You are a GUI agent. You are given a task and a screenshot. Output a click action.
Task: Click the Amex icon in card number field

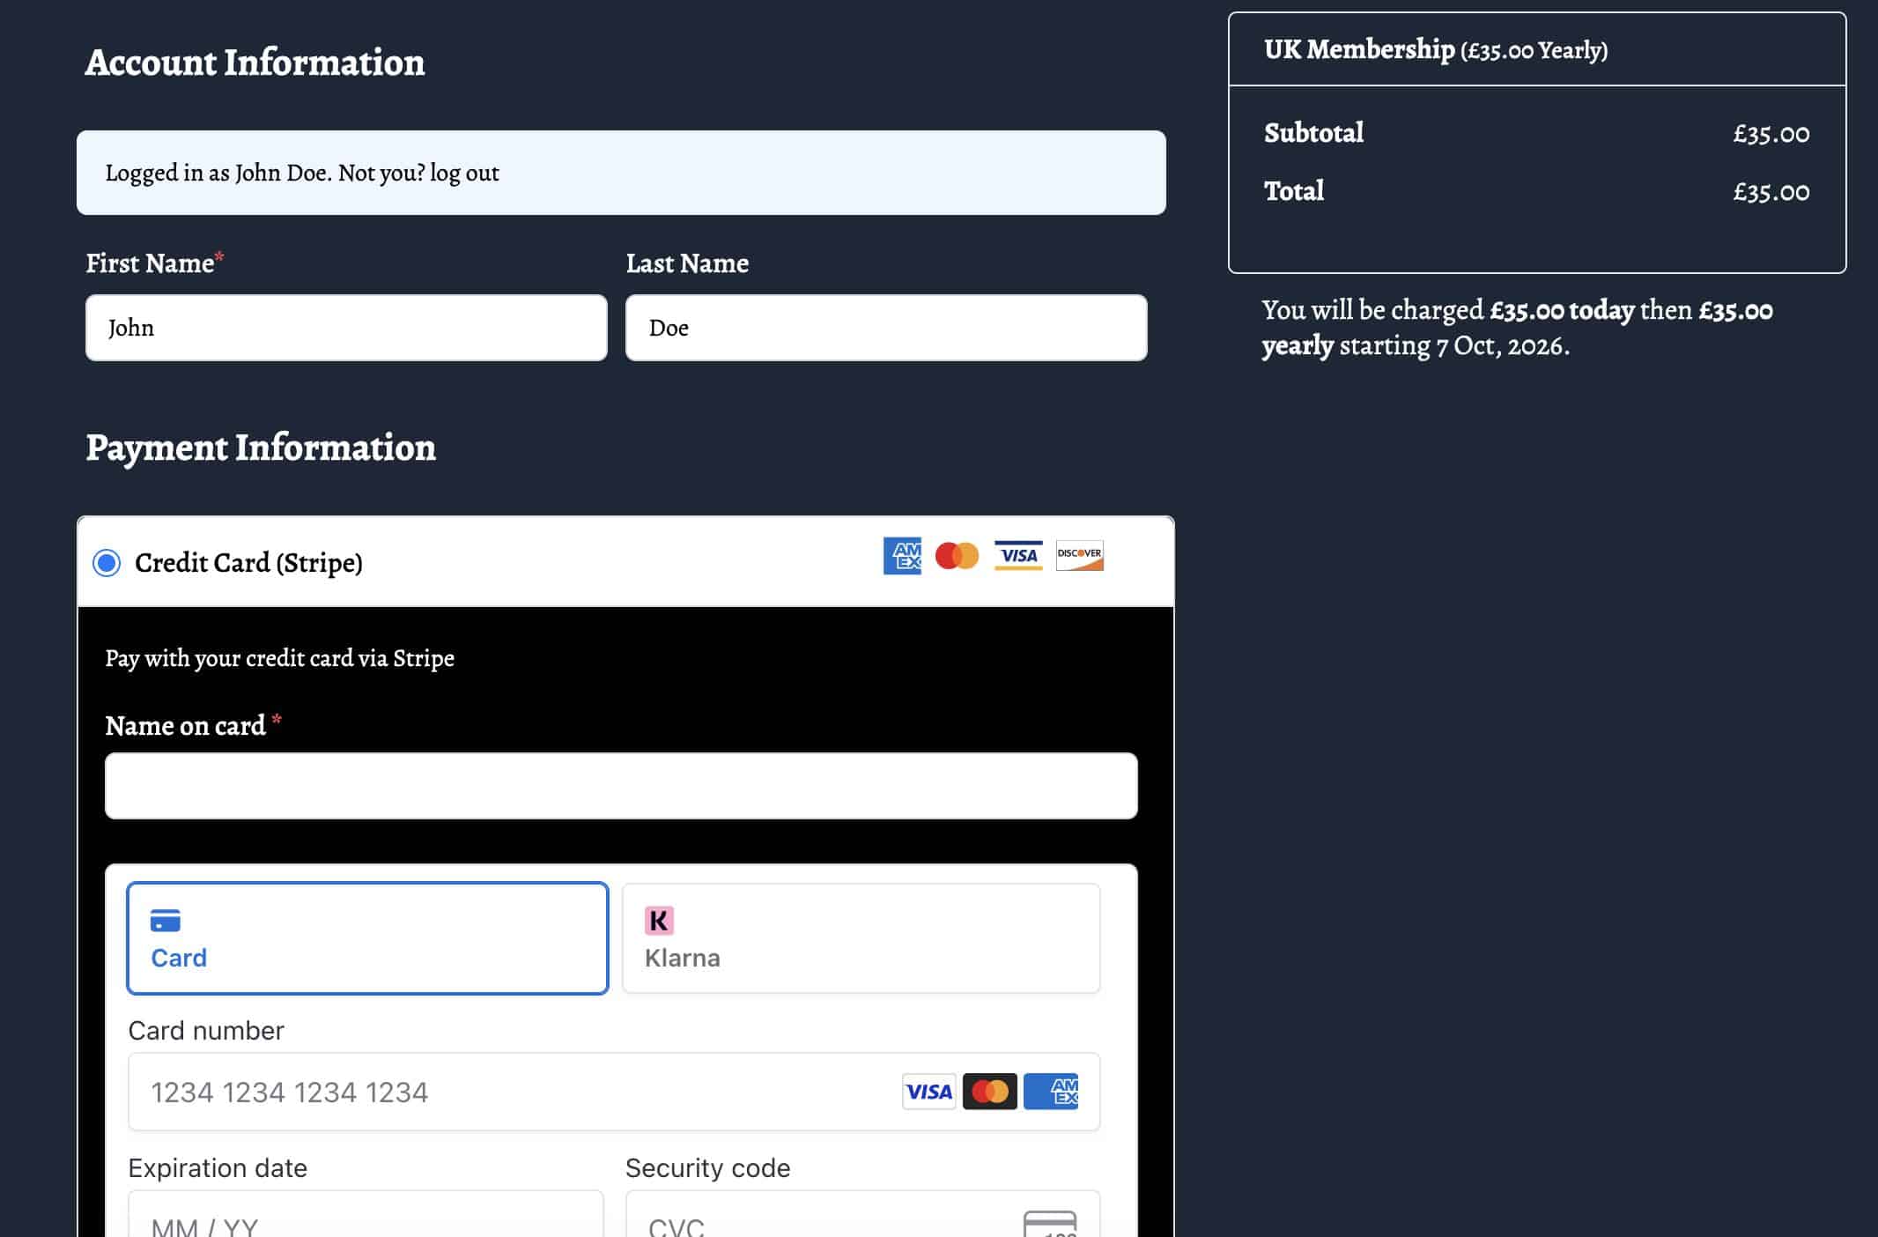point(1051,1092)
